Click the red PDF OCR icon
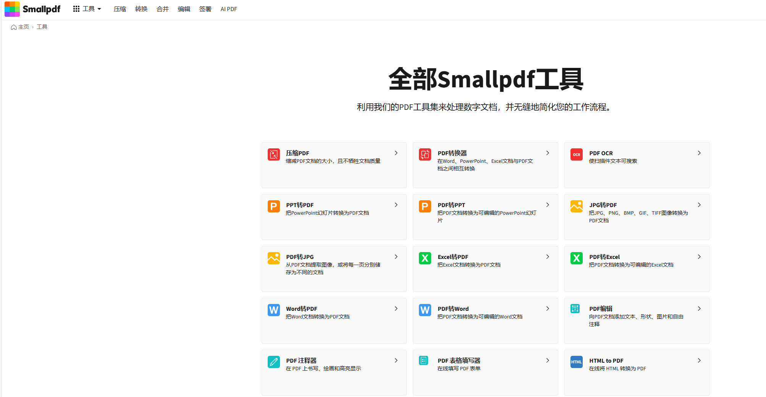This screenshot has width=766, height=397. coord(576,154)
